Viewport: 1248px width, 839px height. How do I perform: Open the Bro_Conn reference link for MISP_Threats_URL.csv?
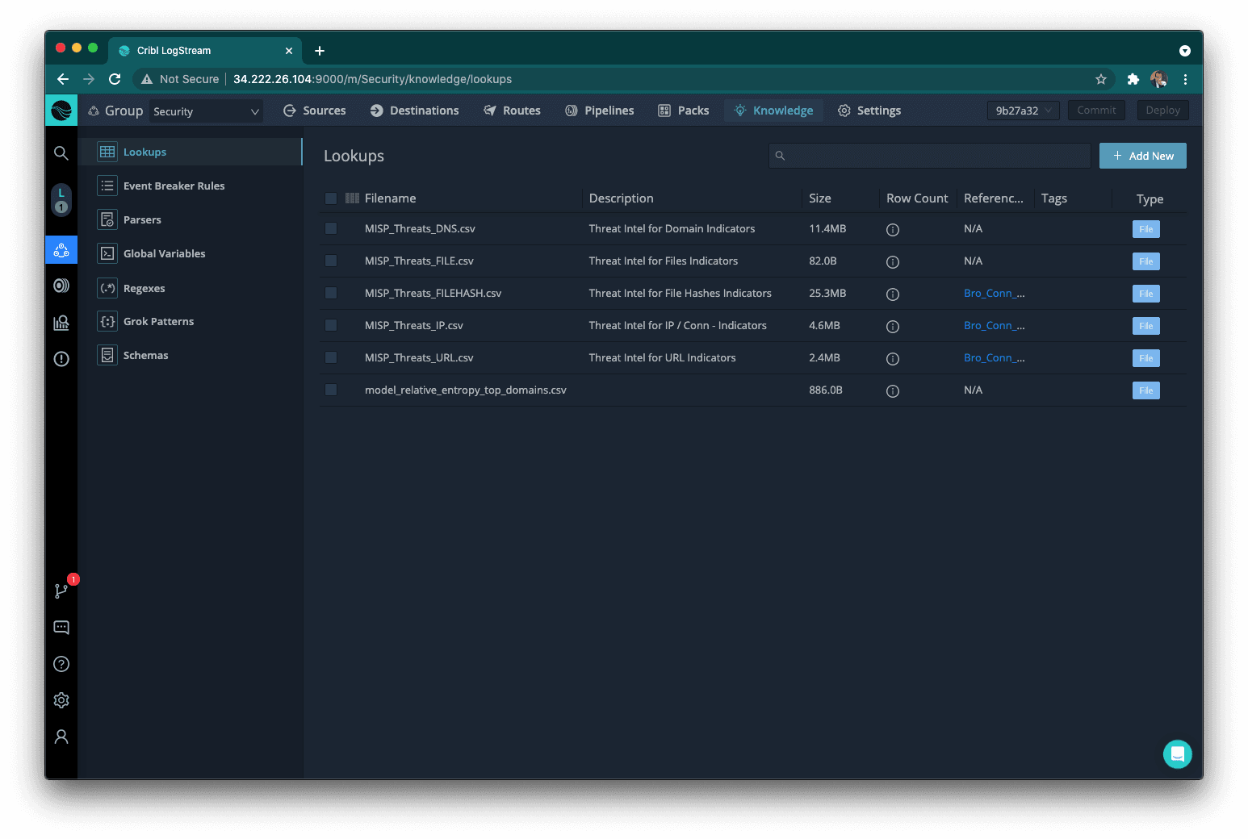click(x=994, y=357)
